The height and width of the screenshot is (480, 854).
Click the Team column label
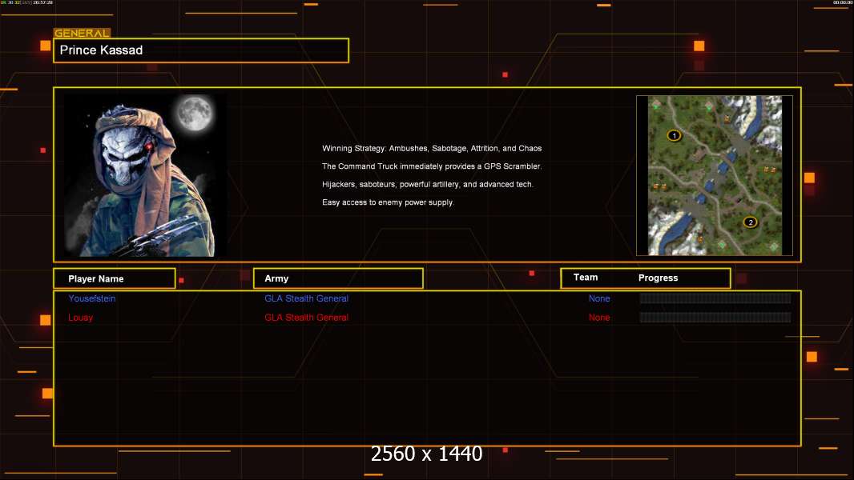coord(586,278)
